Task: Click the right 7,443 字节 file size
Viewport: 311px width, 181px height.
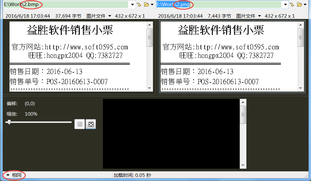Action: pos(219,16)
